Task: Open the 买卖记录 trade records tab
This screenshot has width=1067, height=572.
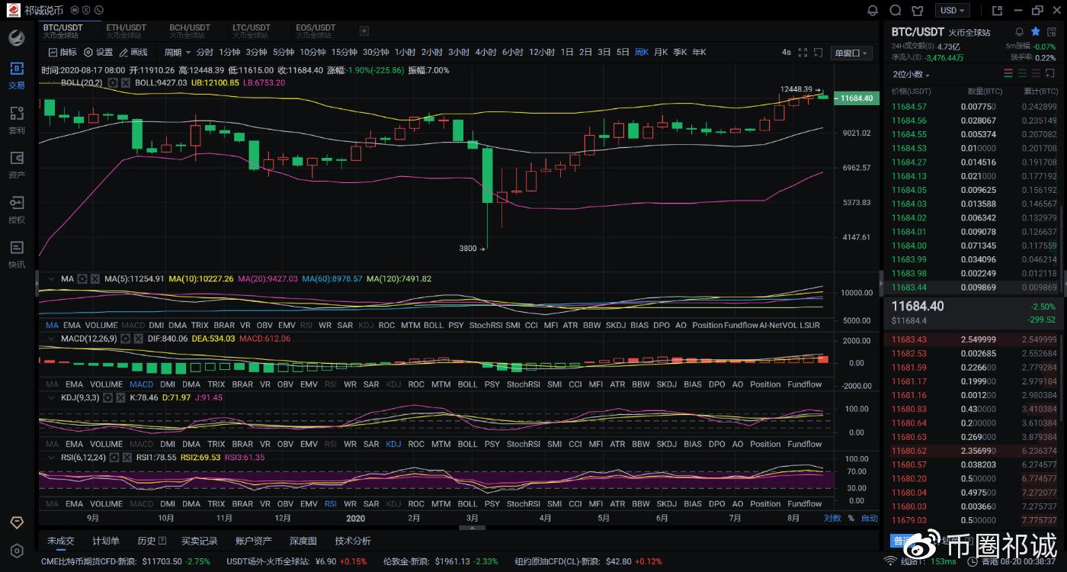Action: pyautogui.click(x=199, y=541)
